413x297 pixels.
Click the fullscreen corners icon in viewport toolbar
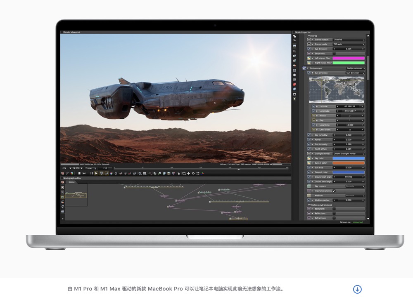(198, 173)
